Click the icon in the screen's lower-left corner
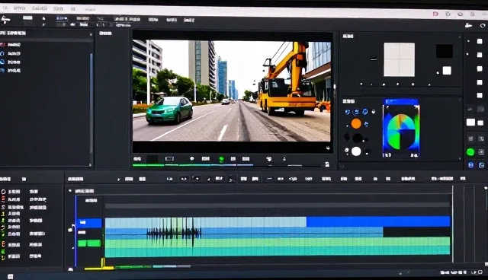 click(x=10, y=277)
